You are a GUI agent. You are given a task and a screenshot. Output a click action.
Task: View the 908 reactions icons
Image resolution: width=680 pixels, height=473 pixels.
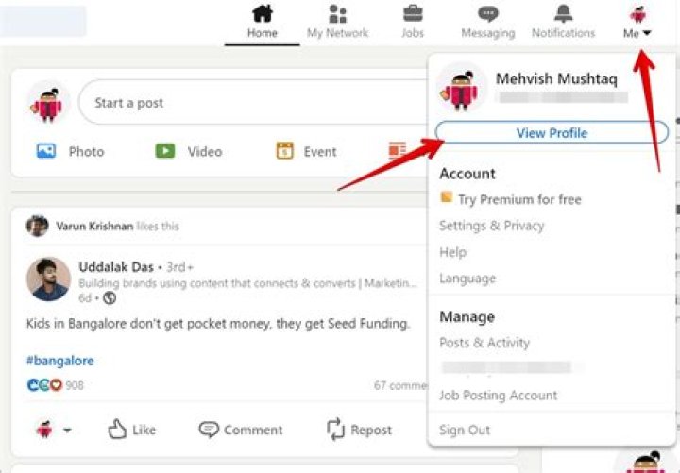point(44,385)
